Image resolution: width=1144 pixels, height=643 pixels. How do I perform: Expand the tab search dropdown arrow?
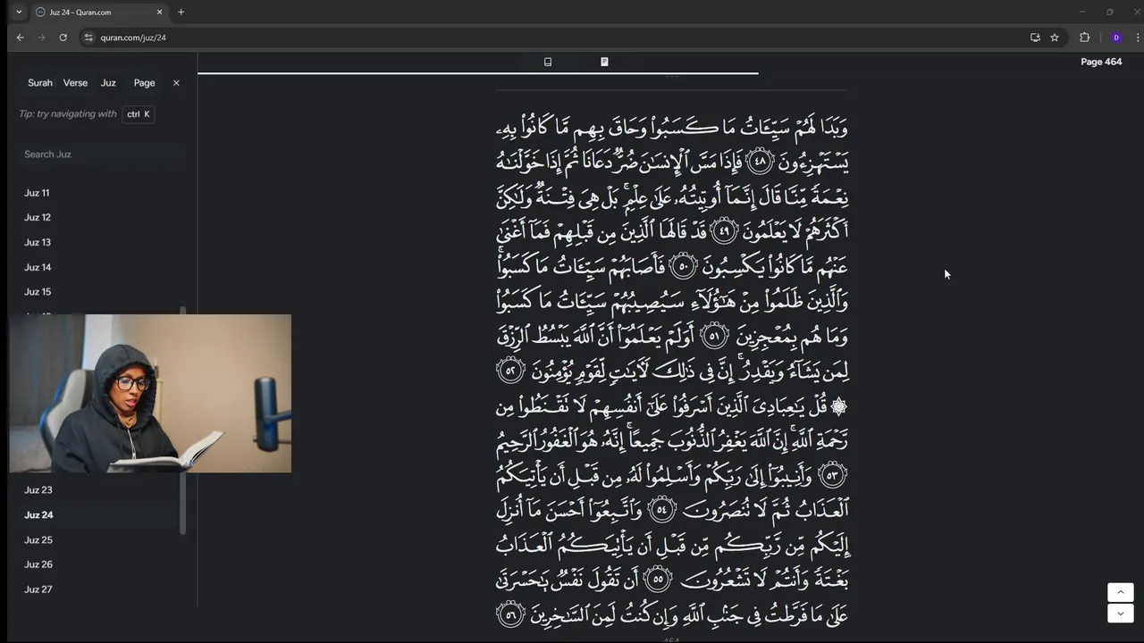click(19, 12)
